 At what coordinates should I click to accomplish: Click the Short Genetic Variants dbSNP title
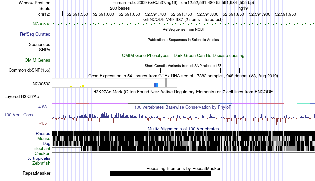(183, 66)
